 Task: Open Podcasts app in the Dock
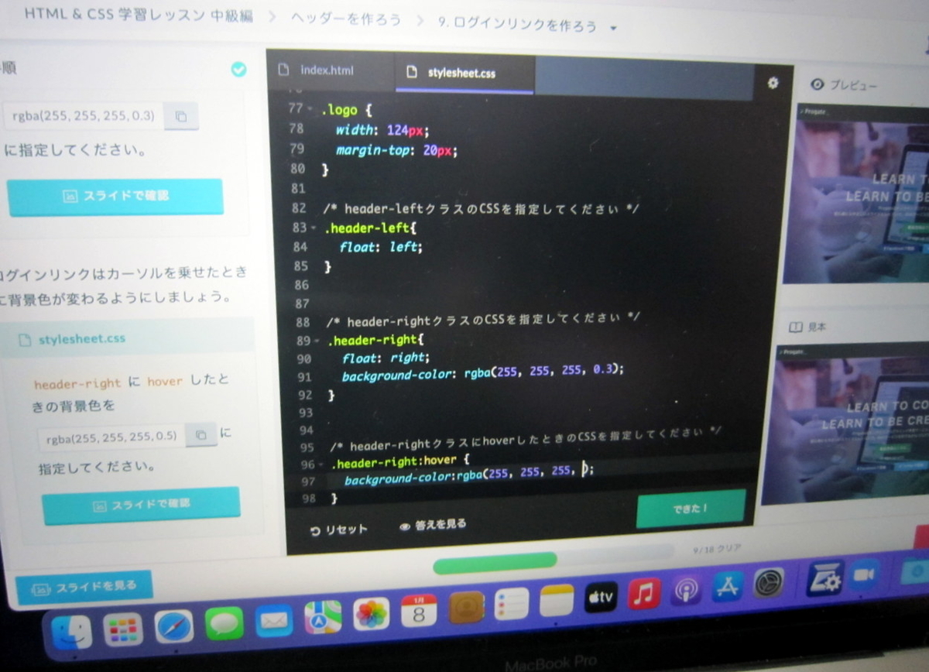[x=686, y=590]
